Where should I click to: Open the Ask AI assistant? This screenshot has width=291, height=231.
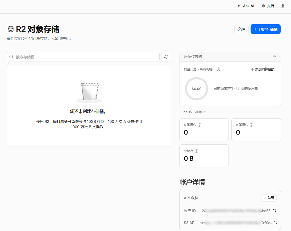(x=246, y=6)
